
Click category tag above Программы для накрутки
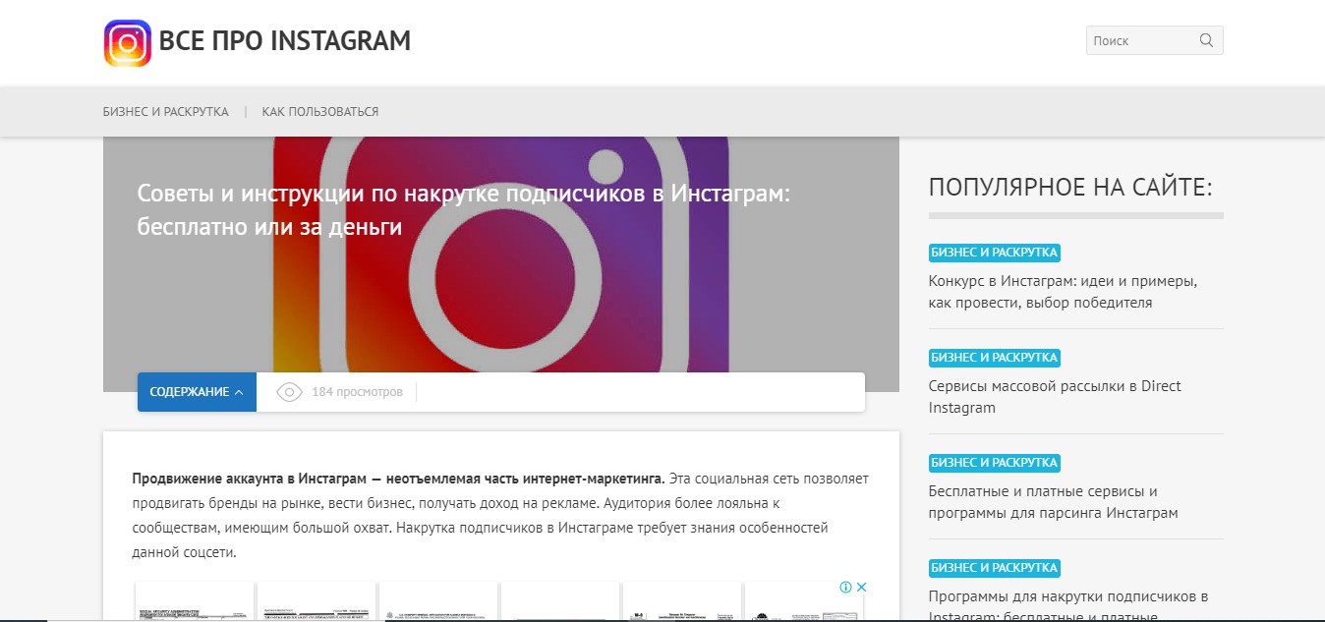click(x=995, y=568)
